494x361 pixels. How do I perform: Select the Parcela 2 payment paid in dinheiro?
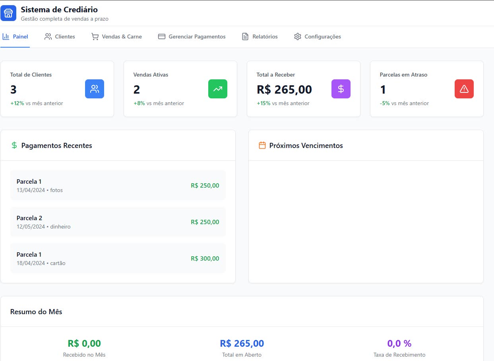click(x=118, y=222)
